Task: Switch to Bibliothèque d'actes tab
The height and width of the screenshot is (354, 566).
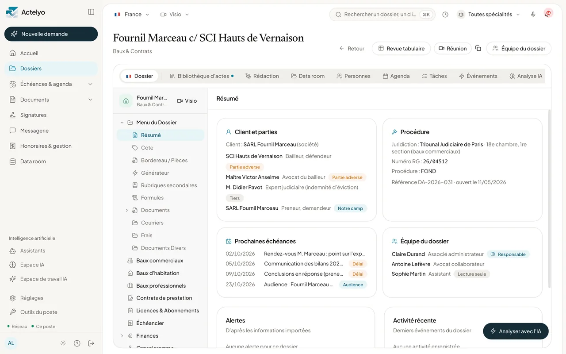Action: coord(202,76)
